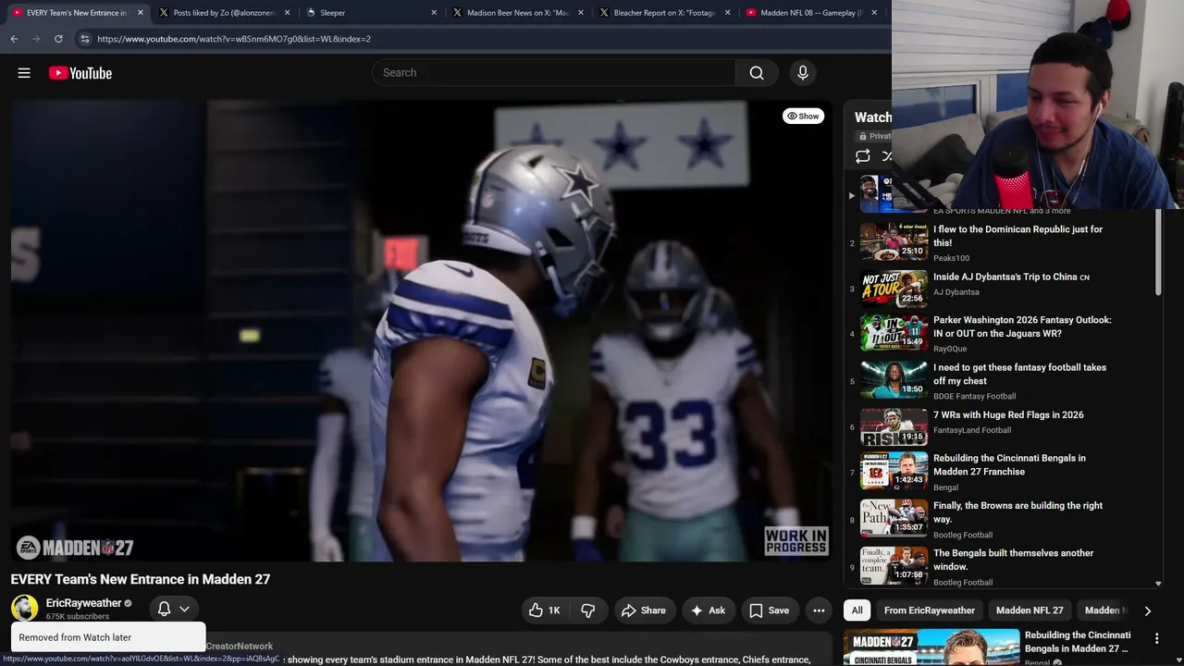Open fantasy football takes video thumbnail
The width and height of the screenshot is (1184, 666).
[894, 380]
